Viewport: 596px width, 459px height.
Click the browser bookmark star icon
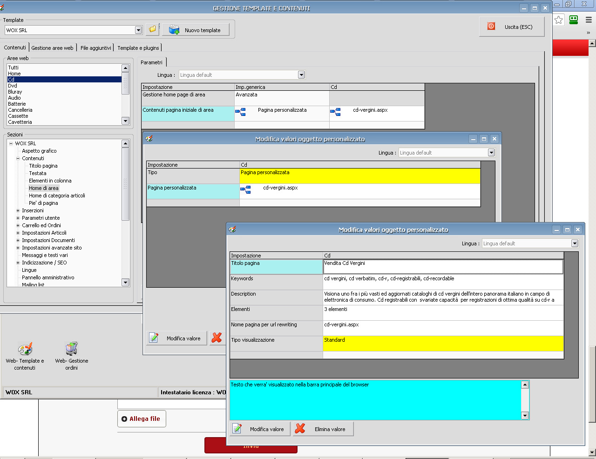[559, 20]
